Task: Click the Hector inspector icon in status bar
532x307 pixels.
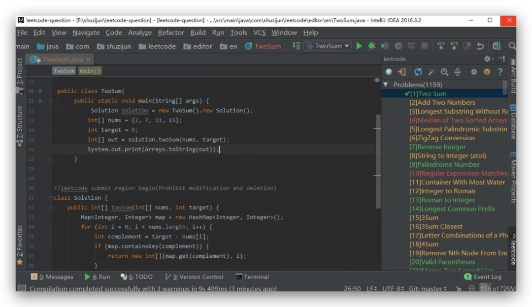Action: [471, 289]
